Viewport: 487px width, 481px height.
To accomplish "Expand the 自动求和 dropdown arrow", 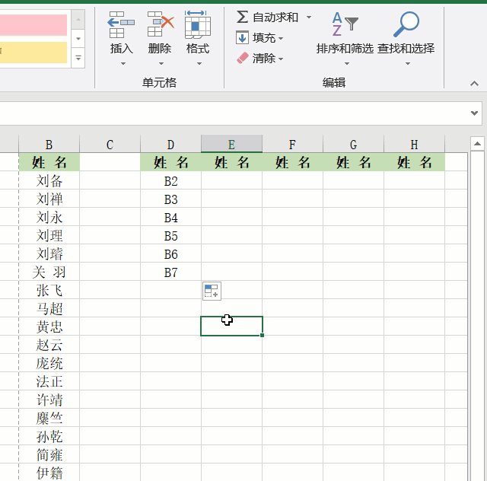I will point(309,17).
